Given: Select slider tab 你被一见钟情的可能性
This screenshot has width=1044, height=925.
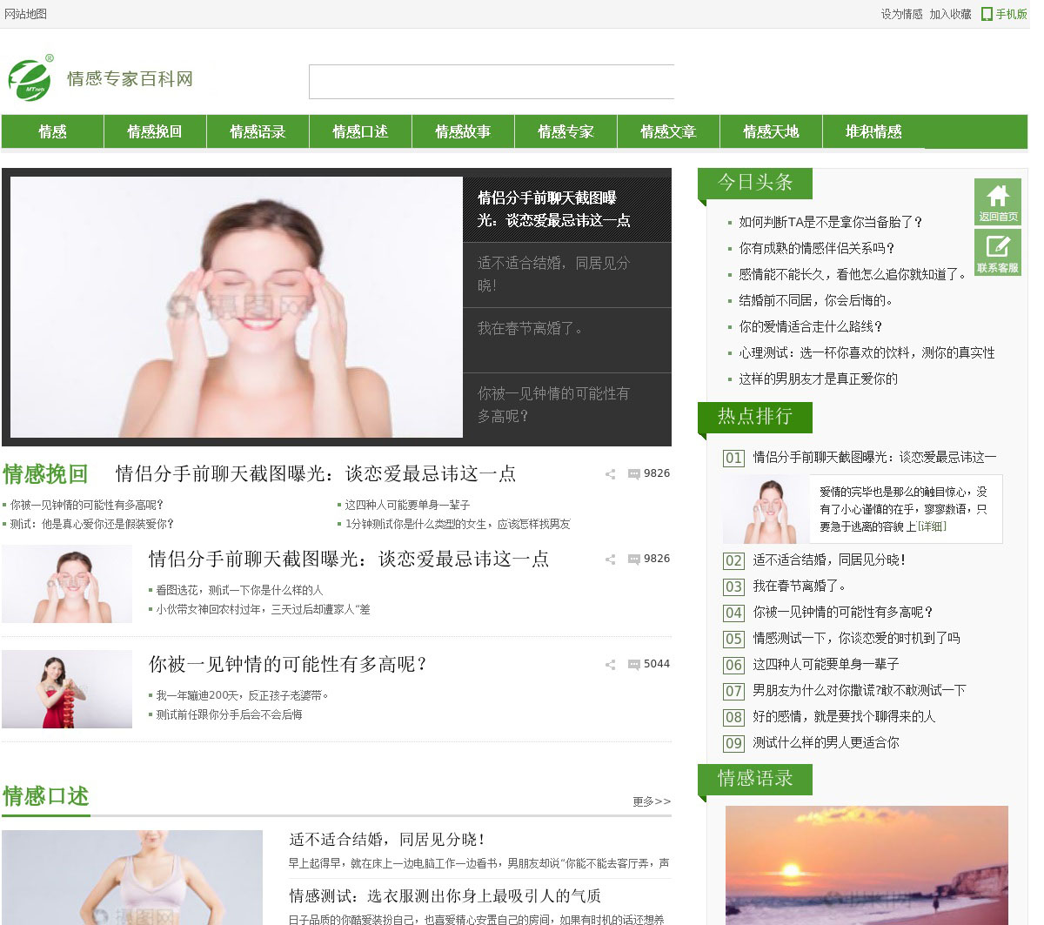Looking at the screenshot, I should coord(567,406).
